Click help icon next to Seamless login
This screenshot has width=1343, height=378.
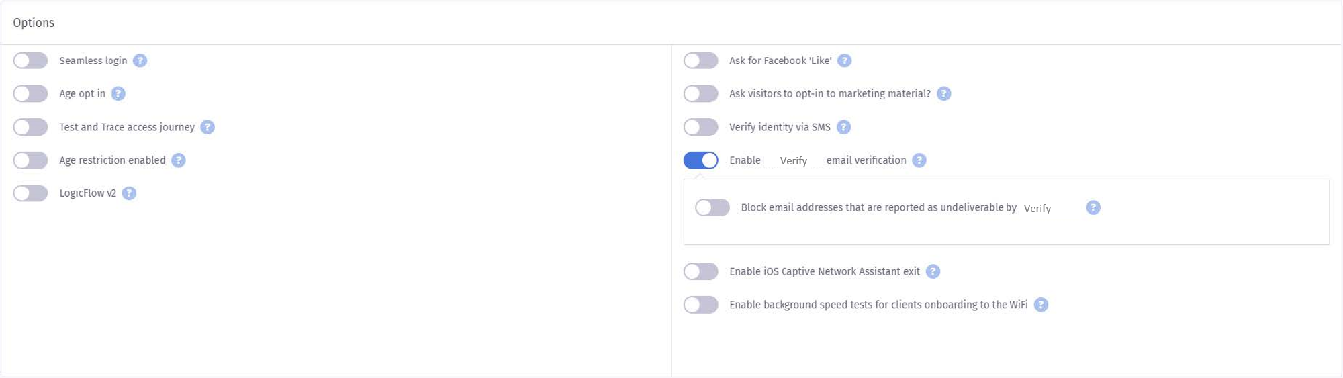coord(140,60)
